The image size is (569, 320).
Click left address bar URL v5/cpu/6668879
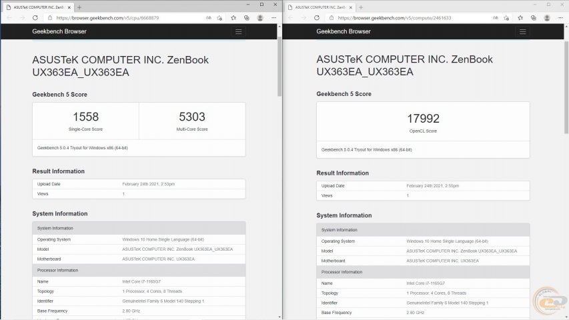click(107, 18)
